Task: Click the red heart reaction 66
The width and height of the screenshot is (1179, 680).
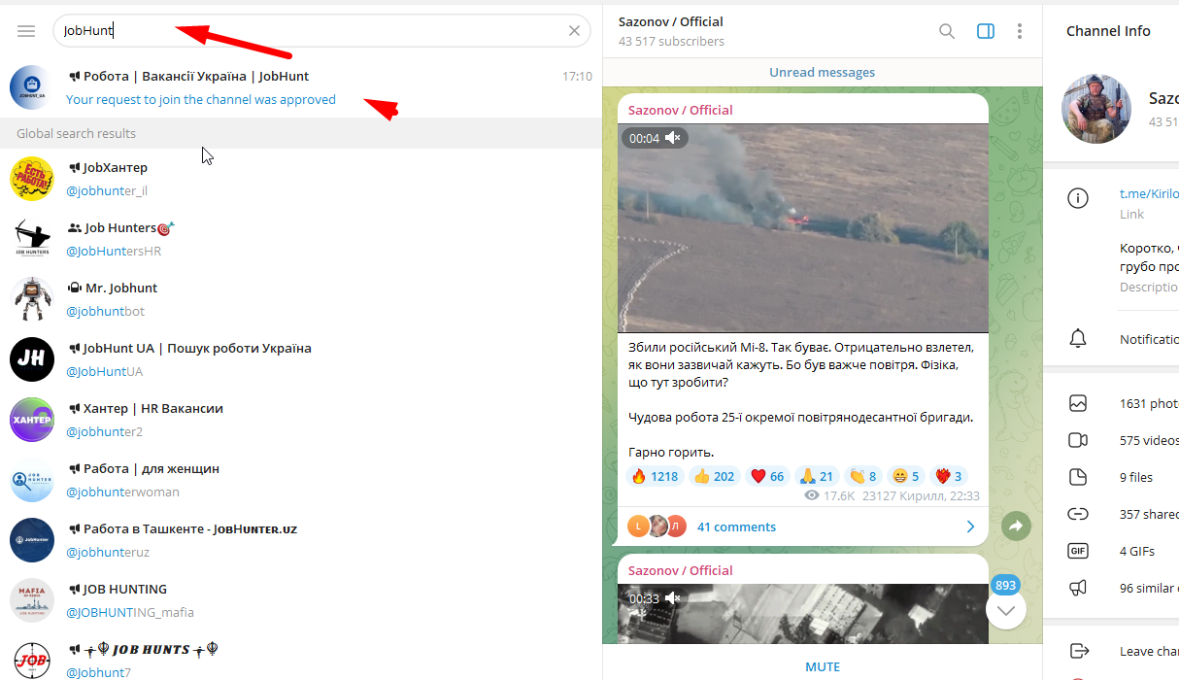Action: 767,476
